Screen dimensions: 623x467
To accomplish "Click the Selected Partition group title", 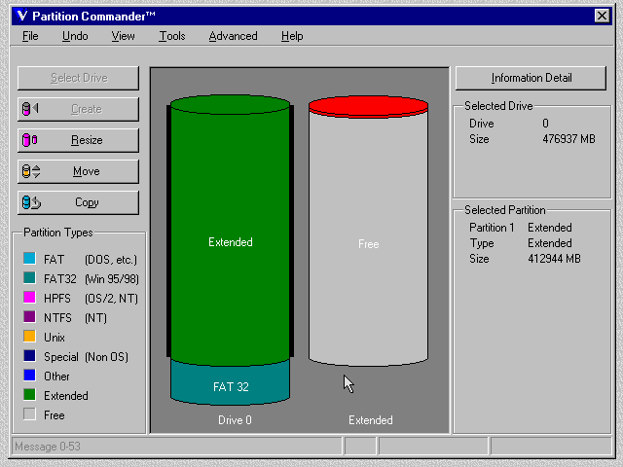I will tap(505, 210).
